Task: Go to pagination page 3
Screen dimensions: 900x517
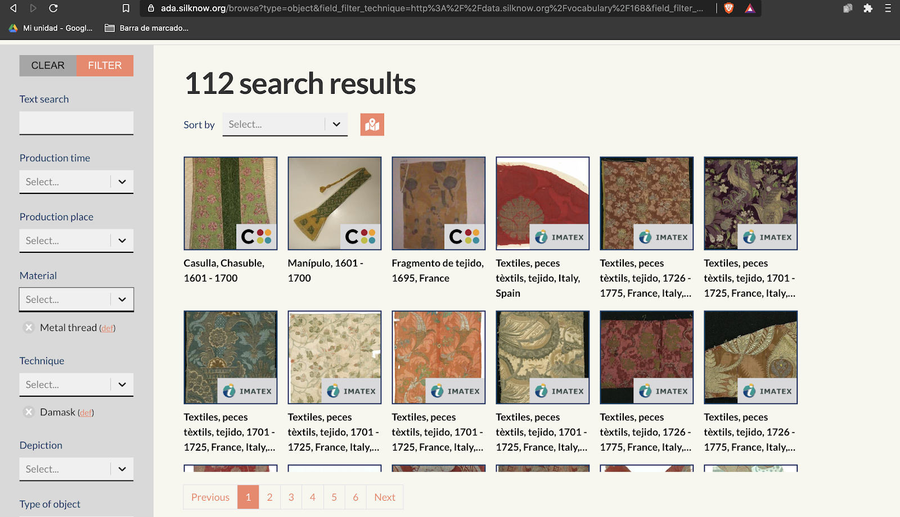Action: pos(291,497)
